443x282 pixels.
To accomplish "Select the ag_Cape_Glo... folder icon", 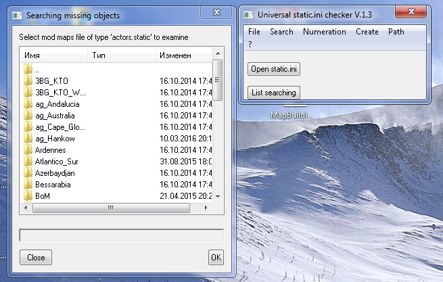I will pyautogui.click(x=28, y=127).
